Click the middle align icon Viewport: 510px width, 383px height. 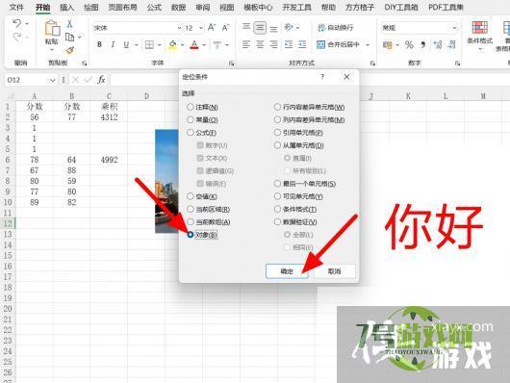tap(260, 28)
